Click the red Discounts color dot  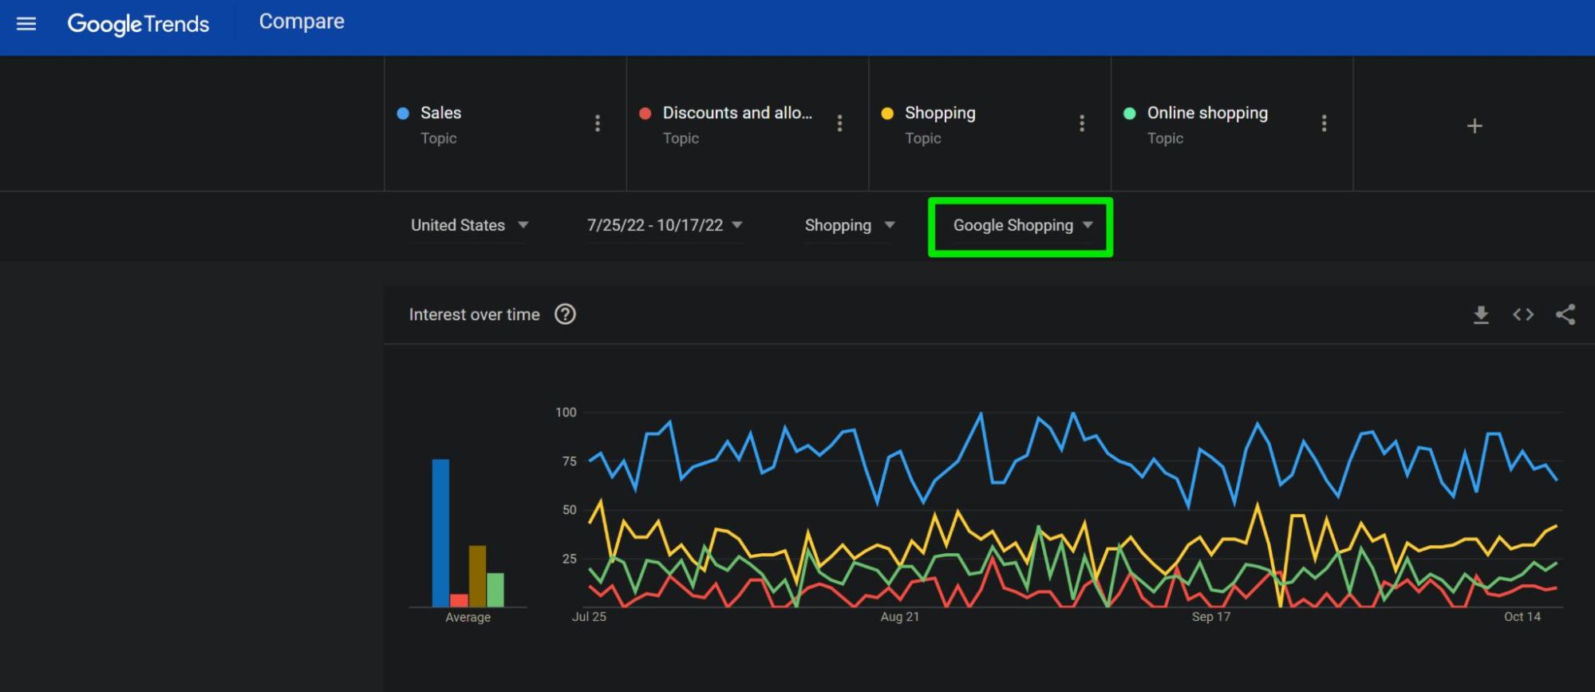(x=646, y=113)
